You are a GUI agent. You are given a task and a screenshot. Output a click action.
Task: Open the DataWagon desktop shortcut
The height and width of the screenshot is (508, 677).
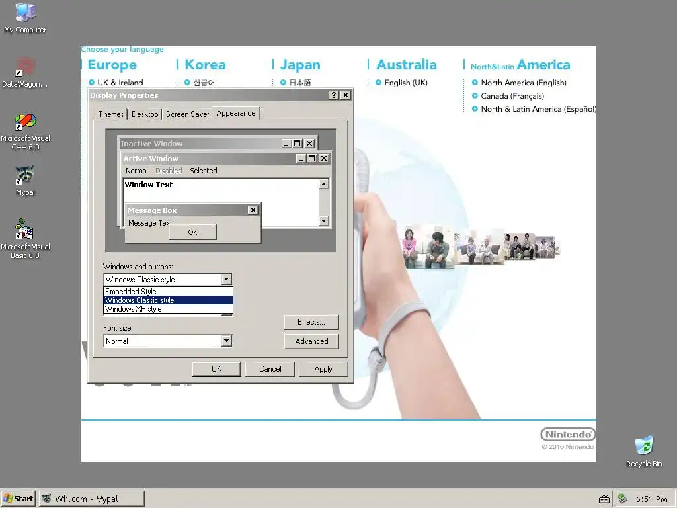coord(25,72)
